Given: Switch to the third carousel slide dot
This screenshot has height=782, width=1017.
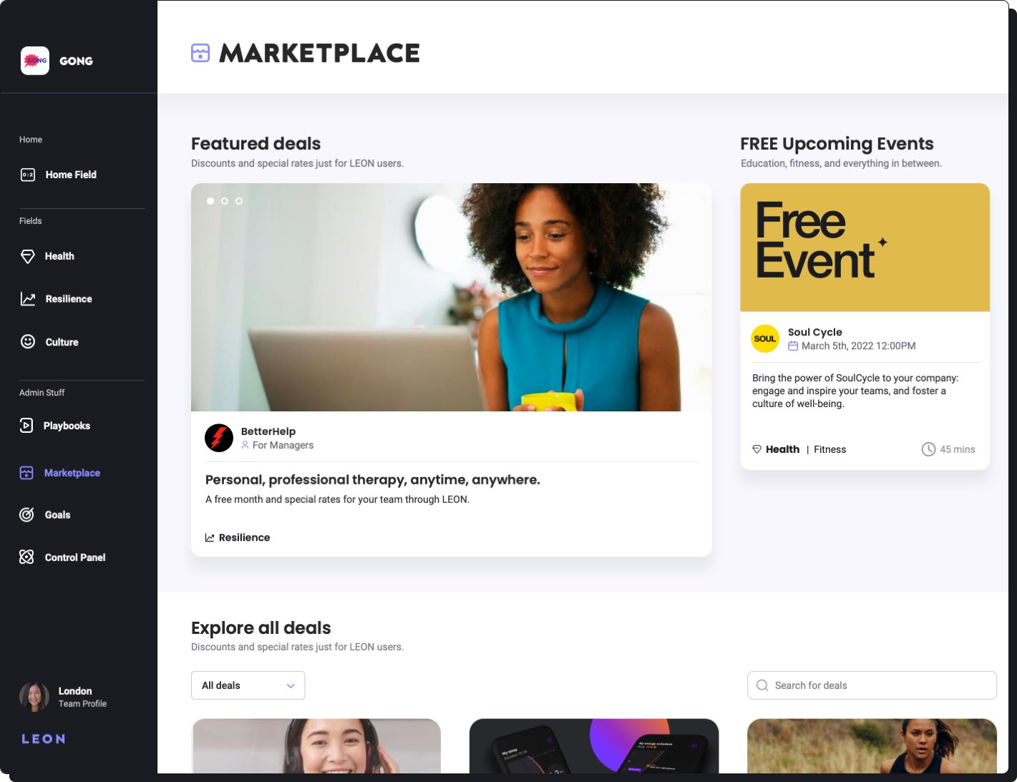Looking at the screenshot, I should point(239,201).
